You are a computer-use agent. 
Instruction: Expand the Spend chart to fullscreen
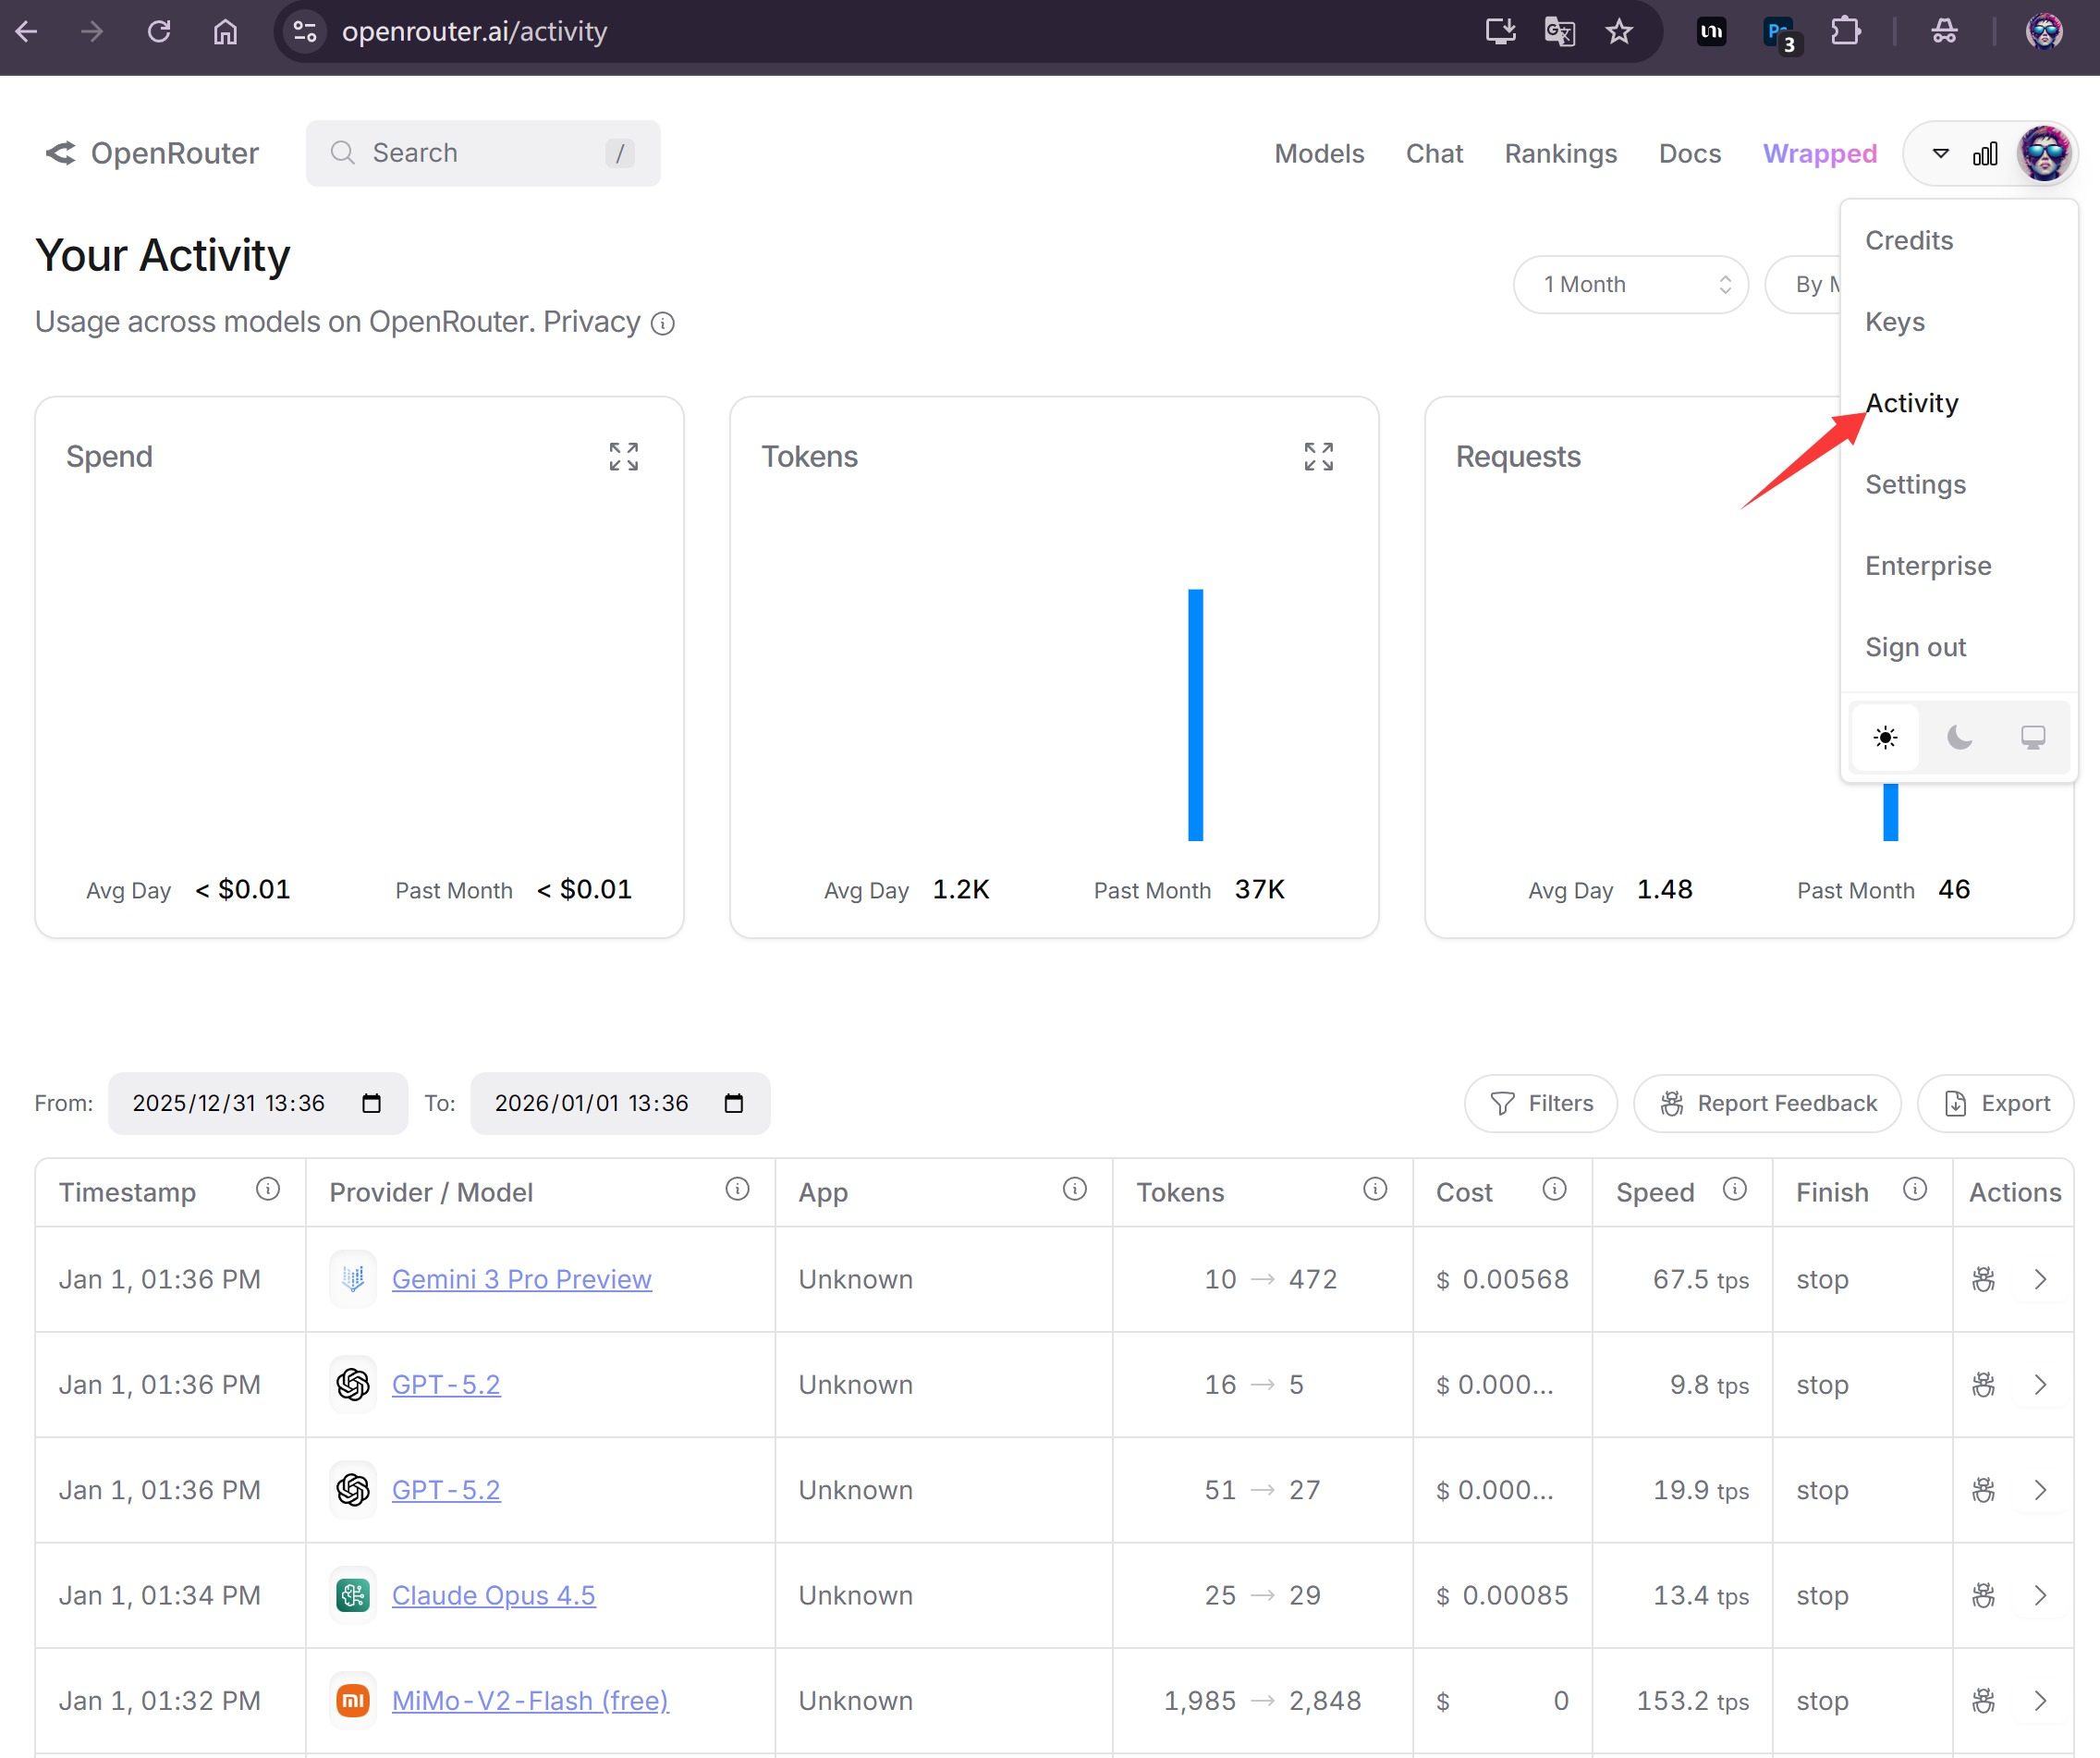(x=623, y=456)
